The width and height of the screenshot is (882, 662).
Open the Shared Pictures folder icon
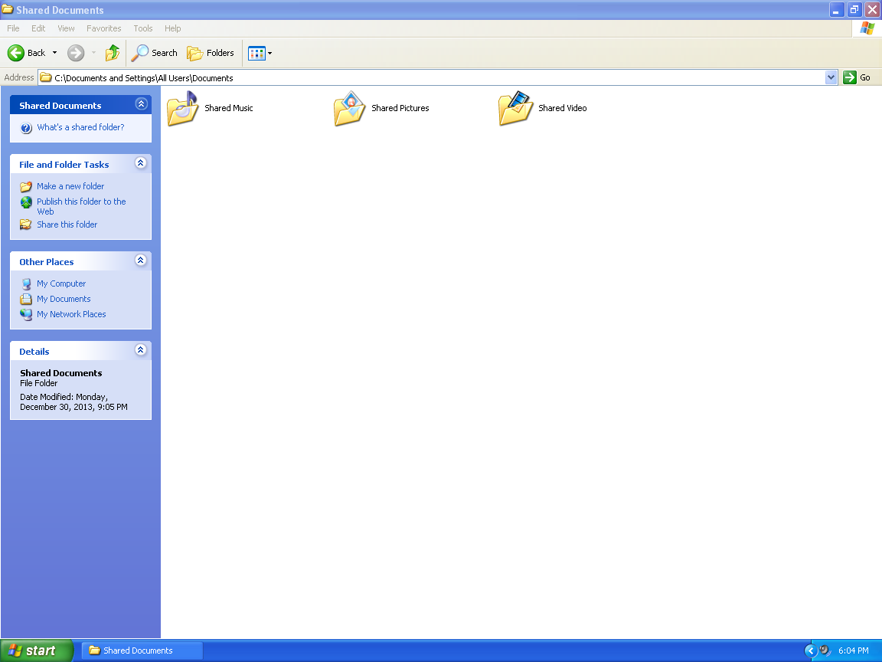tap(350, 109)
